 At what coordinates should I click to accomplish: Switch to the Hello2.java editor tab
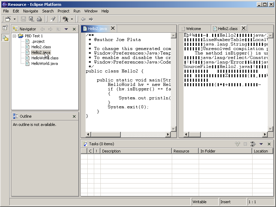(97, 29)
